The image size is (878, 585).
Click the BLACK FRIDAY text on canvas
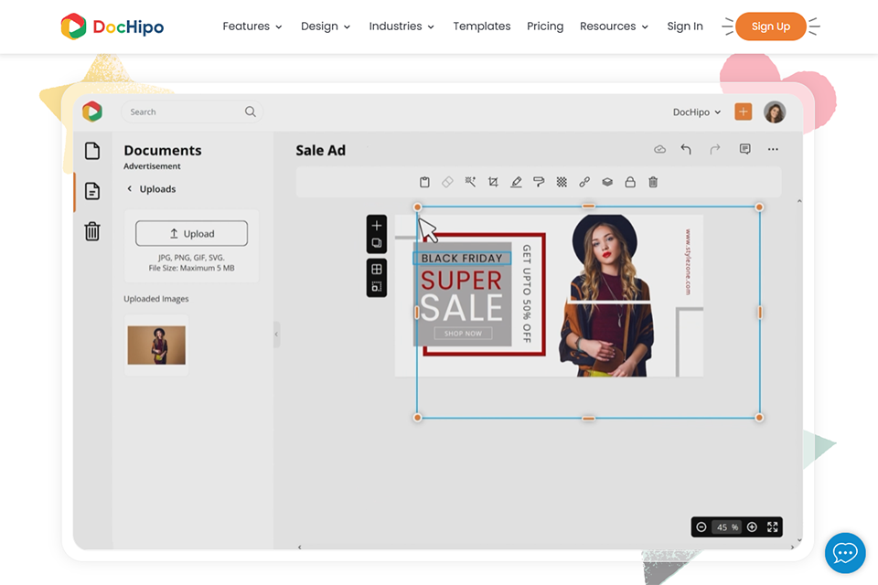(x=462, y=258)
